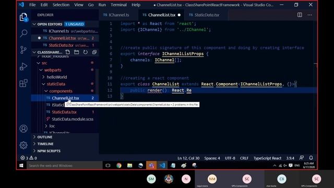Open the Search view in activity bar

pos(23,33)
